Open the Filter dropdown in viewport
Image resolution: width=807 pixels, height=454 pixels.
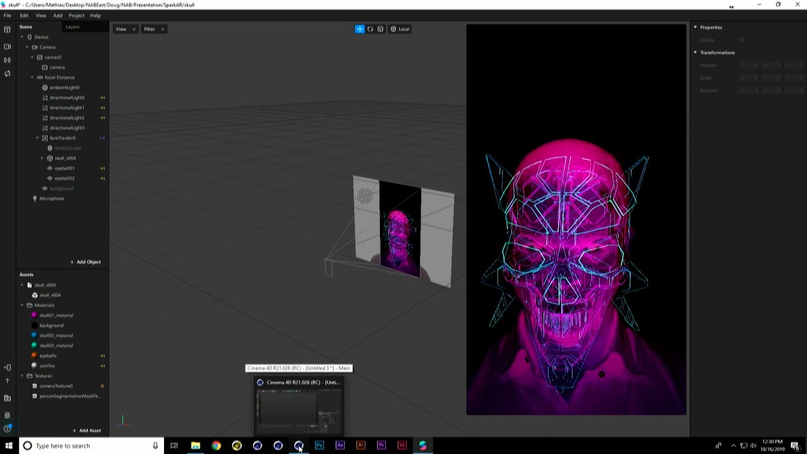pos(154,29)
